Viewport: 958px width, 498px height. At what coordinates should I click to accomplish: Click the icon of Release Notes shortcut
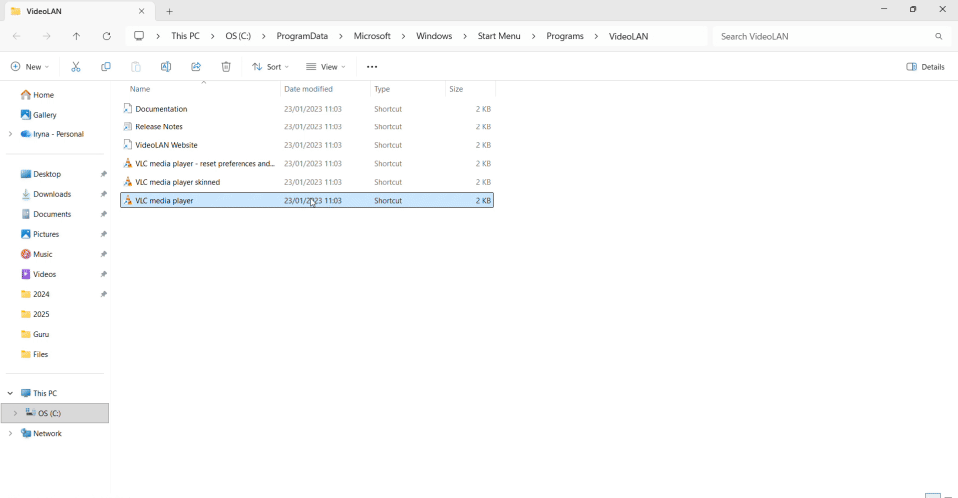point(127,126)
